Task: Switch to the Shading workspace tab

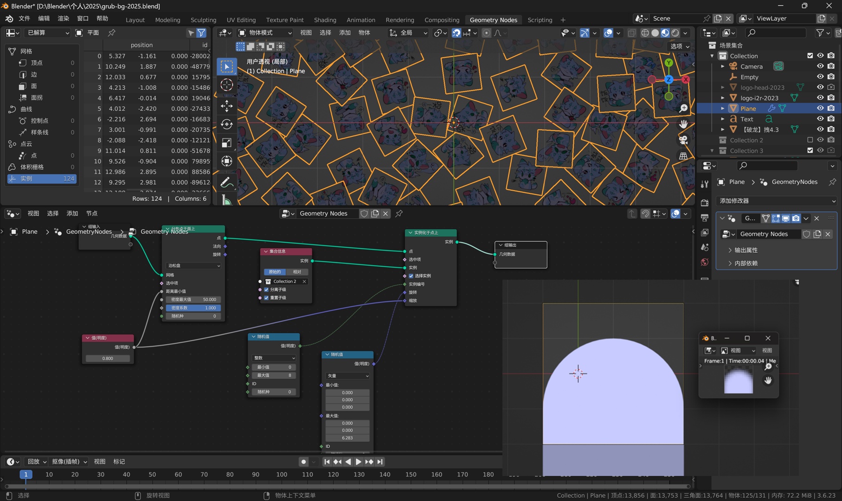Action: pyautogui.click(x=325, y=20)
